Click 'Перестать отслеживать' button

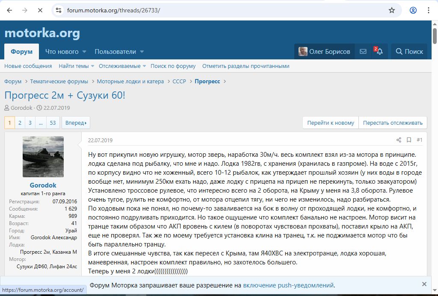(x=393, y=123)
